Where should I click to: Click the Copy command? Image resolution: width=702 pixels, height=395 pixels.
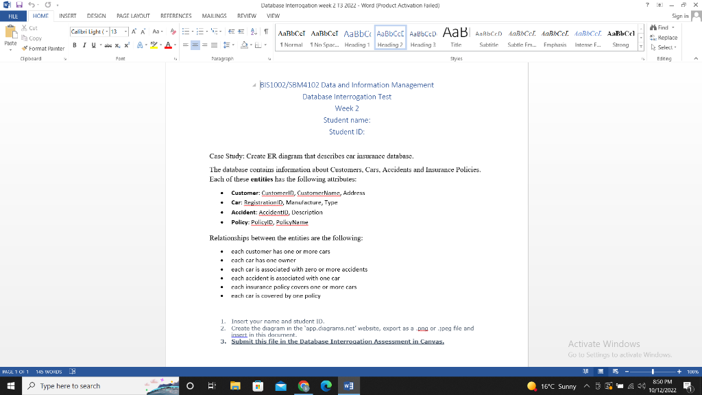pyautogui.click(x=32, y=38)
